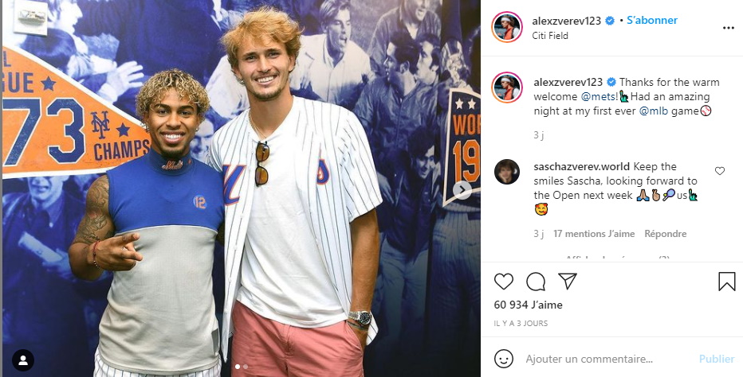Share the post via paper plane icon

tap(567, 281)
